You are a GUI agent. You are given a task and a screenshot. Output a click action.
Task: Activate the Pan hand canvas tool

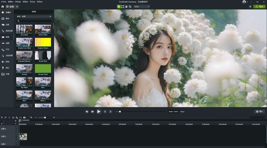coord(127,7)
